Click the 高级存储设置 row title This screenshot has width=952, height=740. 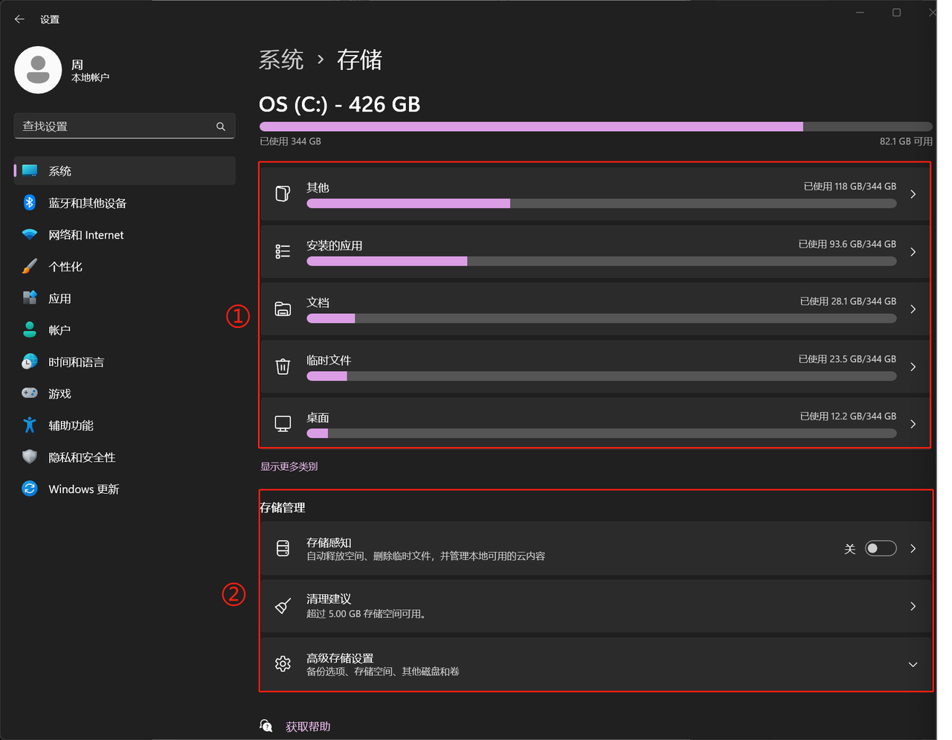(x=340, y=658)
